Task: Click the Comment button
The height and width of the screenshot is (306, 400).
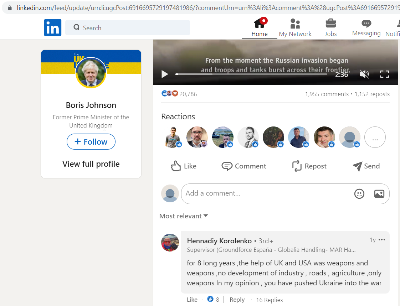Action: click(244, 166)
